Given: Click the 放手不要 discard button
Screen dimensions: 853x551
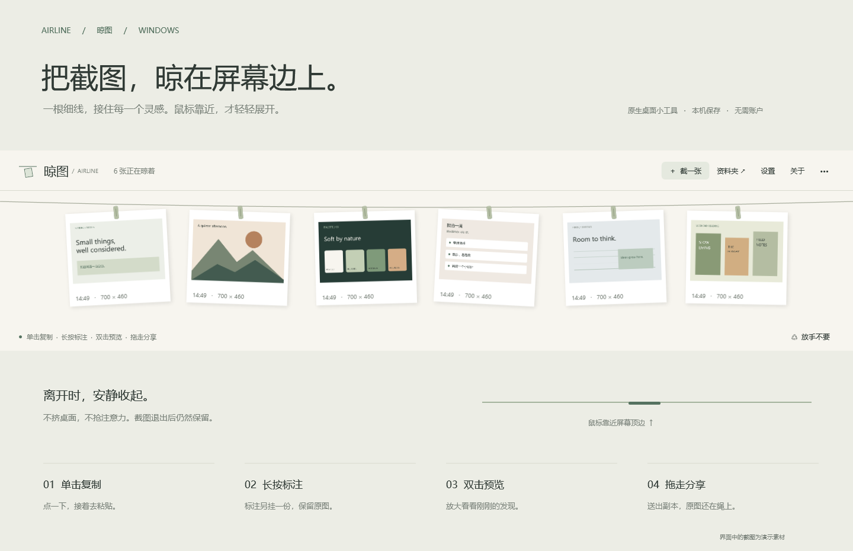Looking at the screenshot, I should (810, 337).
